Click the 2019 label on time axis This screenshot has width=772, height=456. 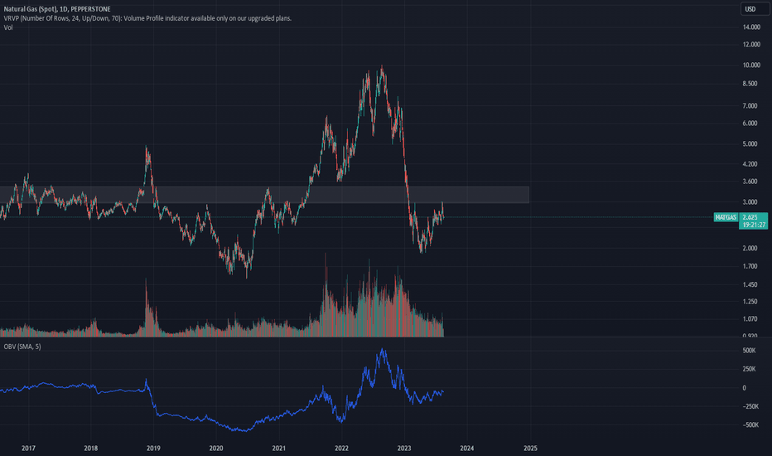[x=153, y=448]
